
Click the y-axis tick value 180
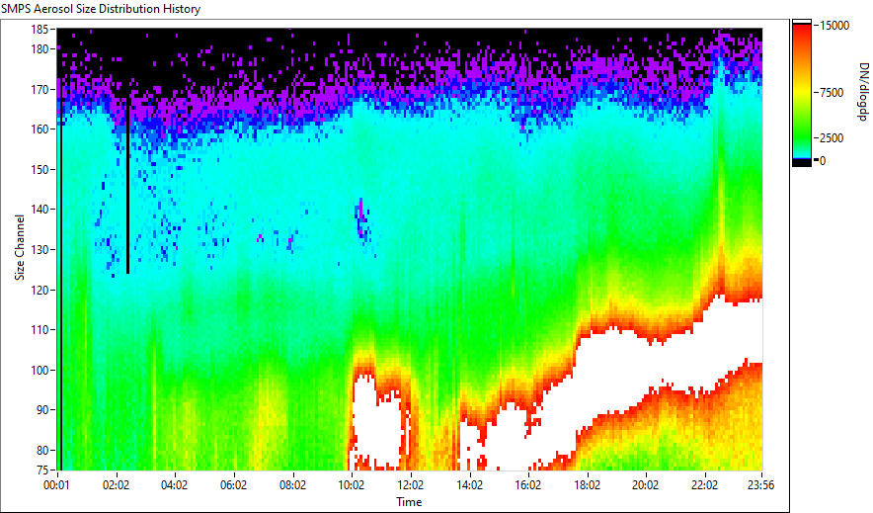point(40,49)
